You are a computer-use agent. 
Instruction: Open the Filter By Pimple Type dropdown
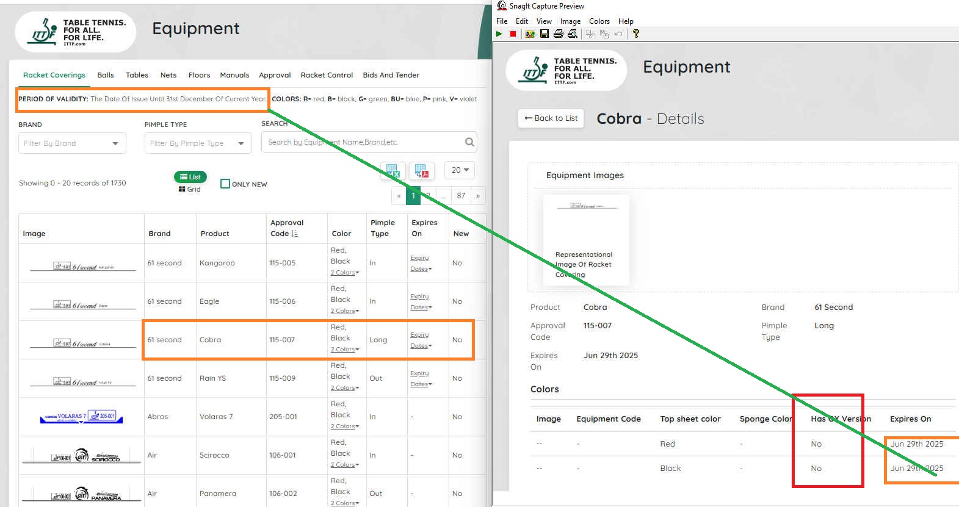[198, 143]
